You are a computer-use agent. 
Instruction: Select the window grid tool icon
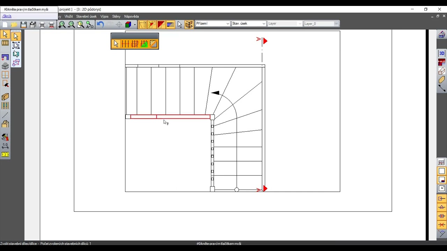(x=5, y=75)
